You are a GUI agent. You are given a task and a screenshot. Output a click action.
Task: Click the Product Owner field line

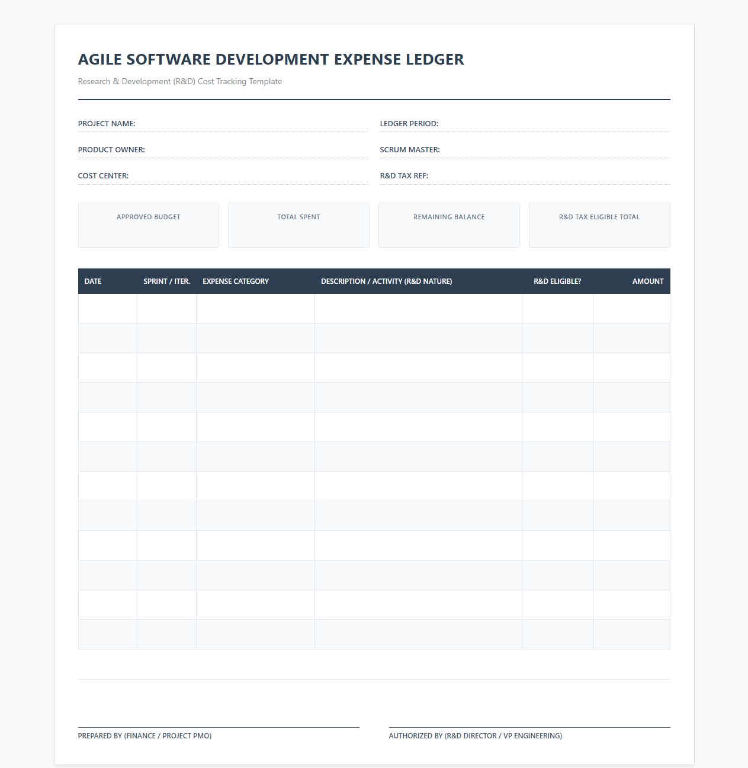click(x=223, y=150)
